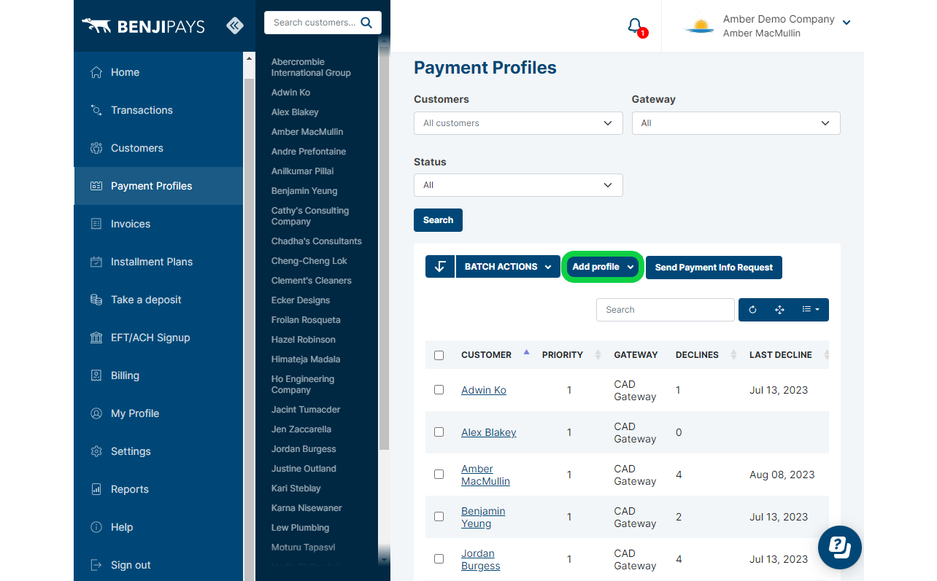Click Send Payment Info Request

[x=714, y=268]
